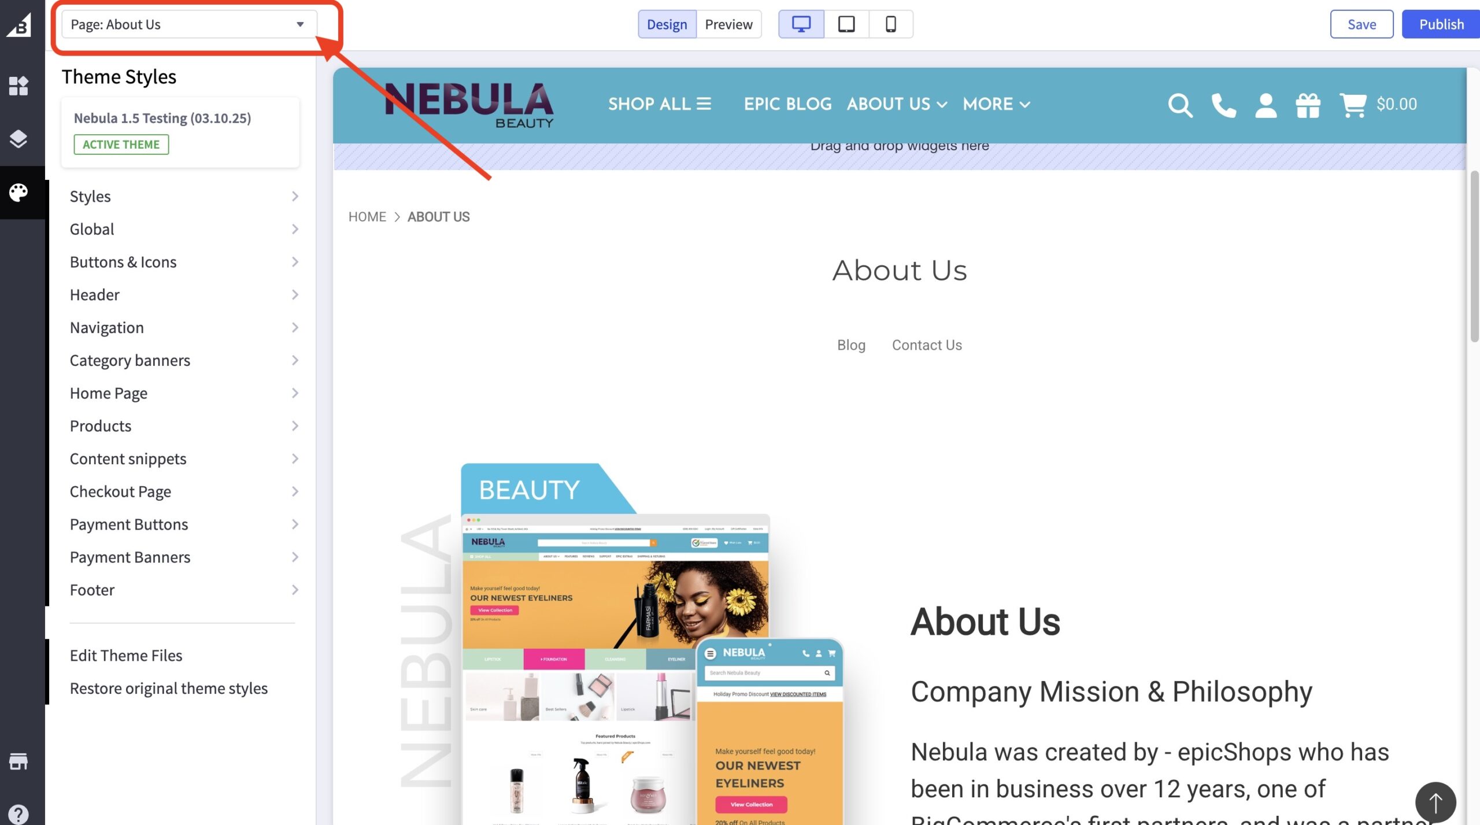The width and height of the screenshot is (1480, 825).
Task: Switch to tablet device view
Action: pos(846,24)
